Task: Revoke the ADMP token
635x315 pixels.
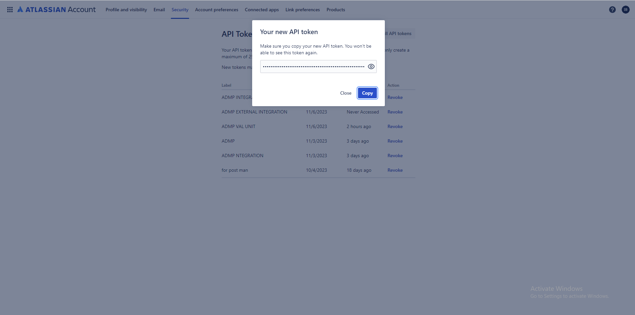Action: click(x=395, y=141)
